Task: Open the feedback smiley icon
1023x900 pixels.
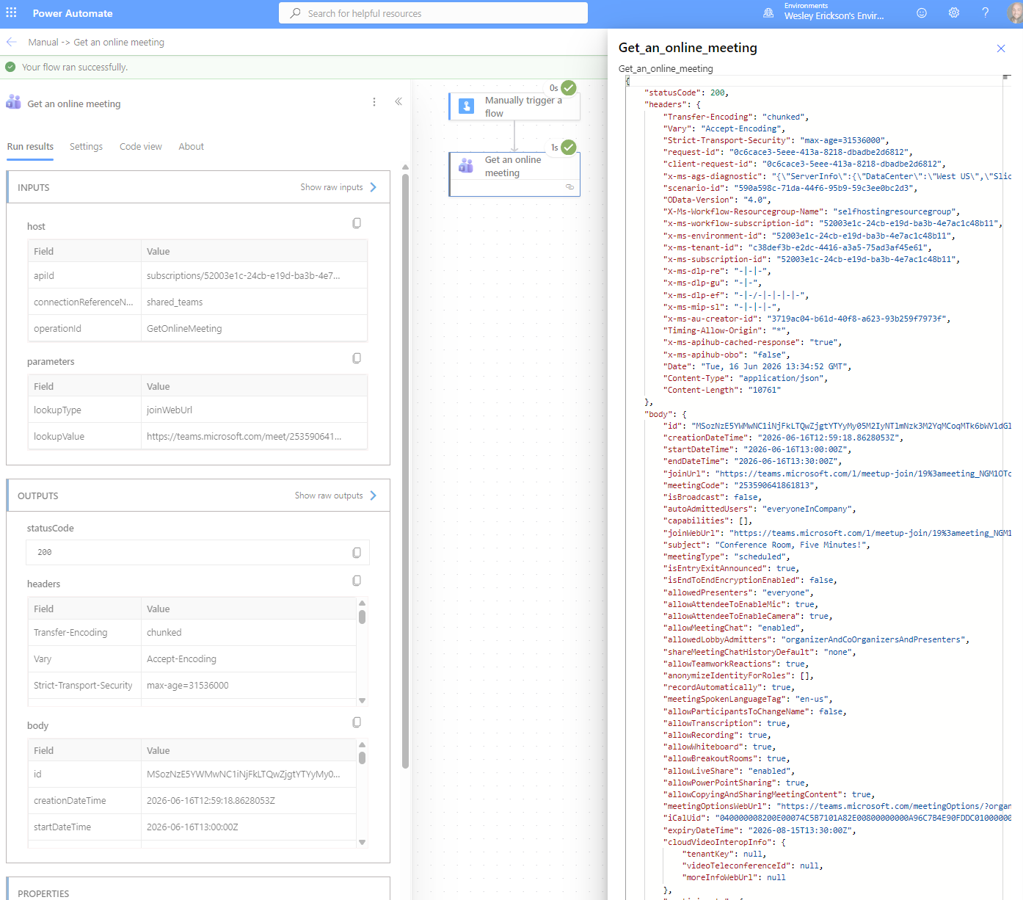Action: coord(922,13)
